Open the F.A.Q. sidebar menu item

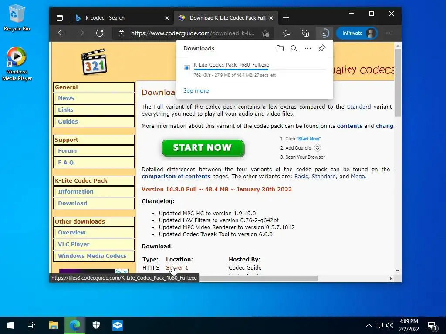(x=94, y=163)
